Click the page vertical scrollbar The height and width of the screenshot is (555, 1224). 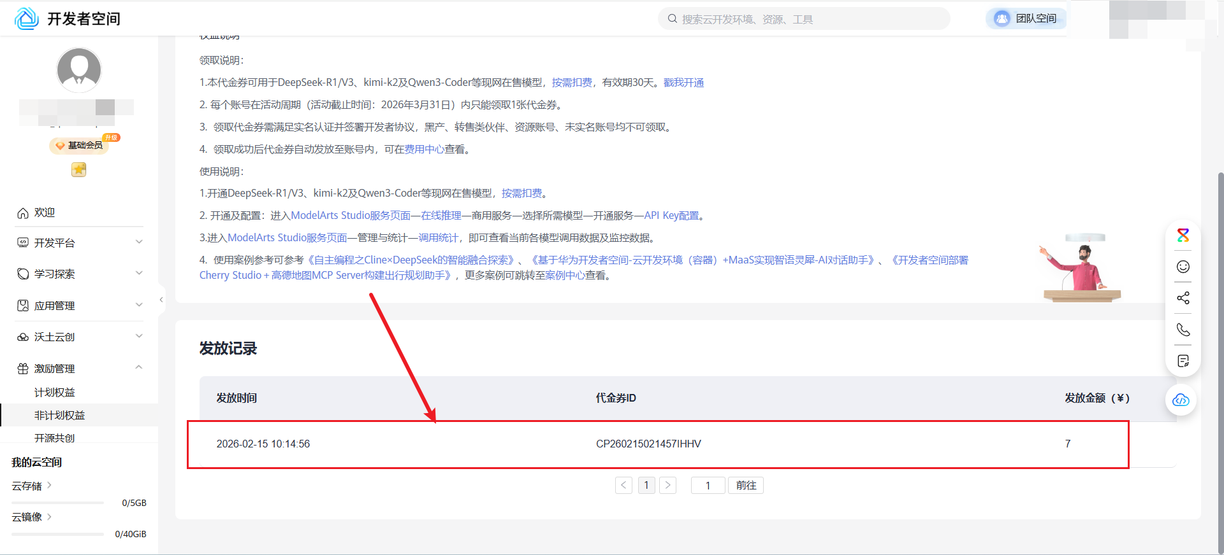click(x=1220, y=363)
